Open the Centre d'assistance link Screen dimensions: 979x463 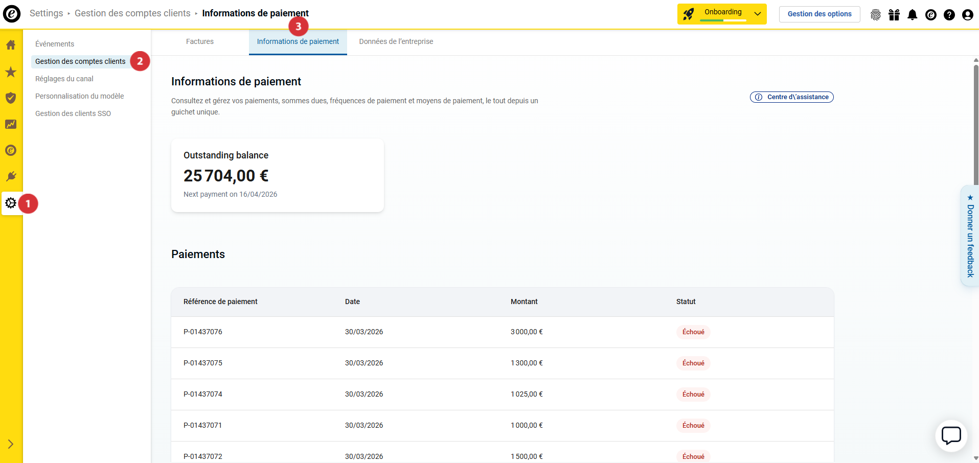[791, 97]
